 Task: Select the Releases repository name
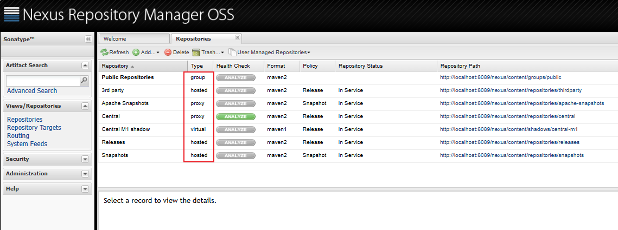pos(113,142)
